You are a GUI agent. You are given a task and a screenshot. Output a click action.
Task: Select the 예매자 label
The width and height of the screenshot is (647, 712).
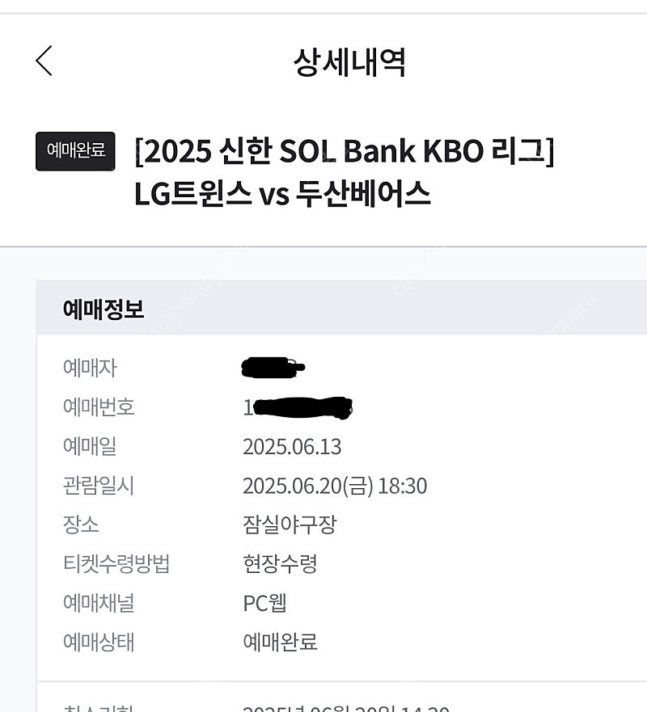pos(90,368)
